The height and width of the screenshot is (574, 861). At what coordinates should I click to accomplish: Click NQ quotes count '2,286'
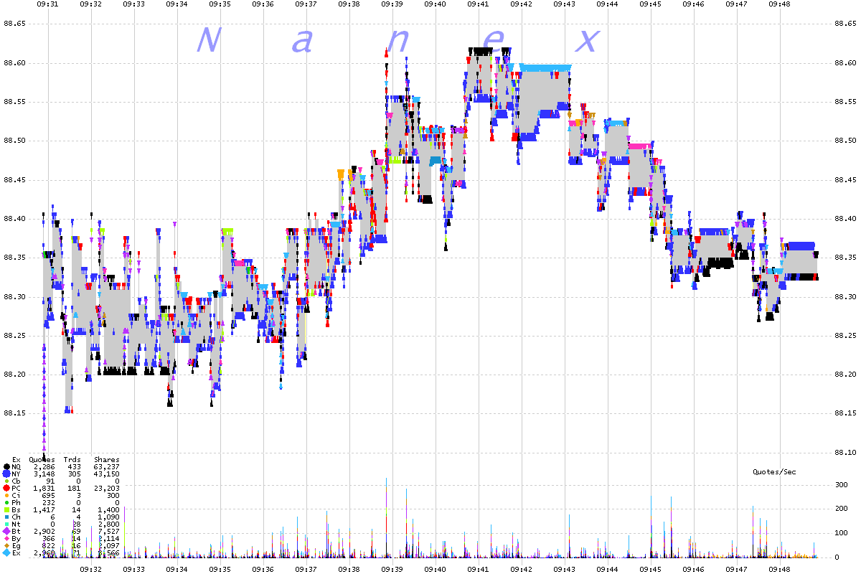tap(44, 466)
